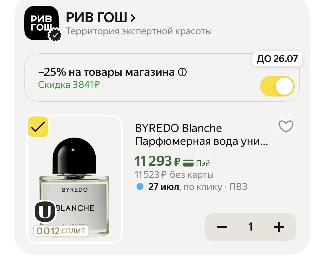Tap the verified badge on store logo
Screen dimensions: 324x268
(x=55, y=35)
